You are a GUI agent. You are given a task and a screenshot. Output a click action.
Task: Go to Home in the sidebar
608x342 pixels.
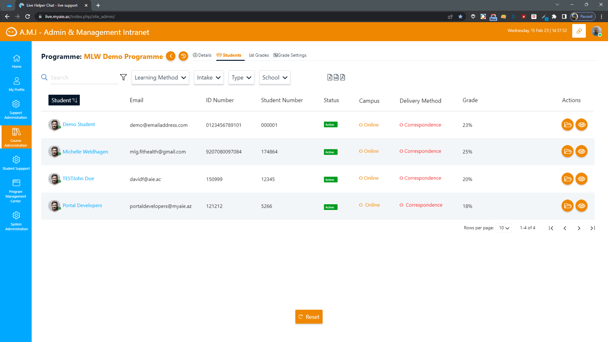[x=16, y=61]
